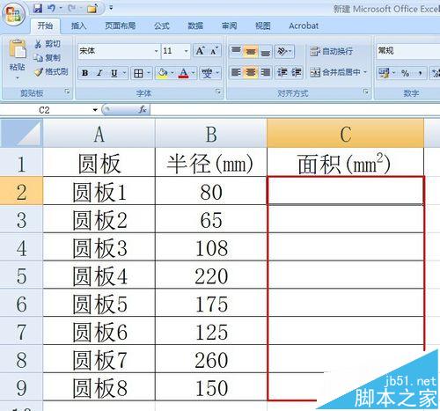Apply cell borders
The image size is (440, 411).
coord(138,73)
